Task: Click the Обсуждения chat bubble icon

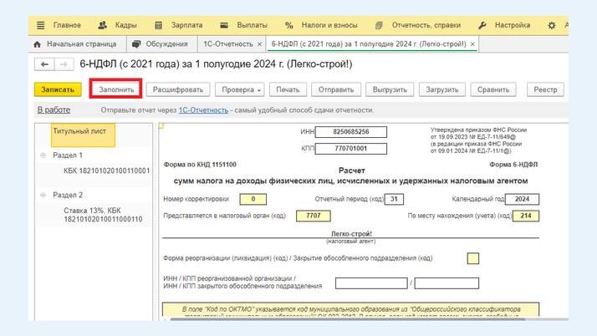Action: [136, 44]
